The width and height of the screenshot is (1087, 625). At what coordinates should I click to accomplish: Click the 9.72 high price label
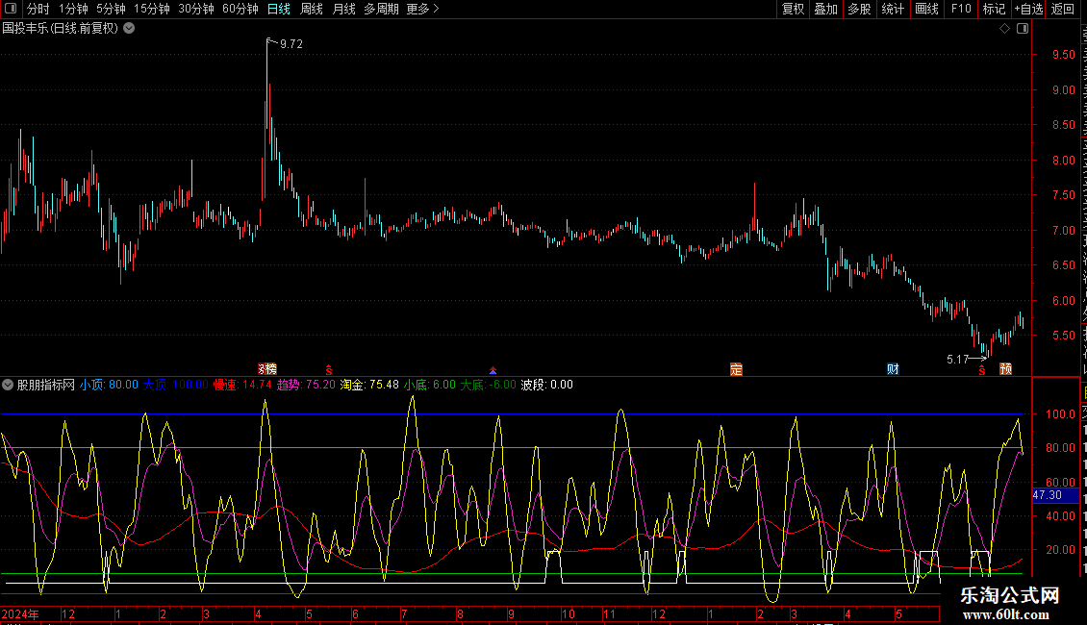[x=291, y=43]
